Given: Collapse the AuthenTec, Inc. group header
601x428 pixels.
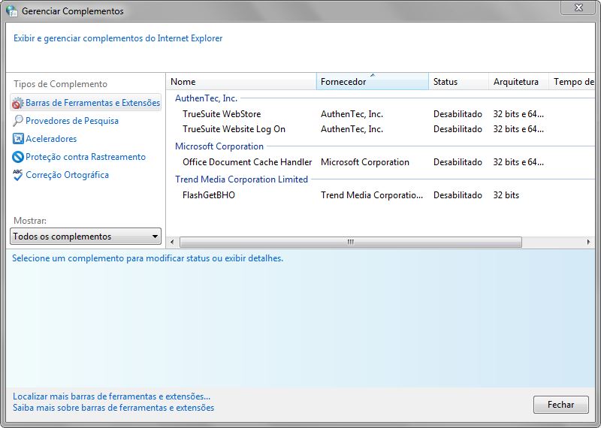Looking at the screenshot, I should [x=206, y=98].
